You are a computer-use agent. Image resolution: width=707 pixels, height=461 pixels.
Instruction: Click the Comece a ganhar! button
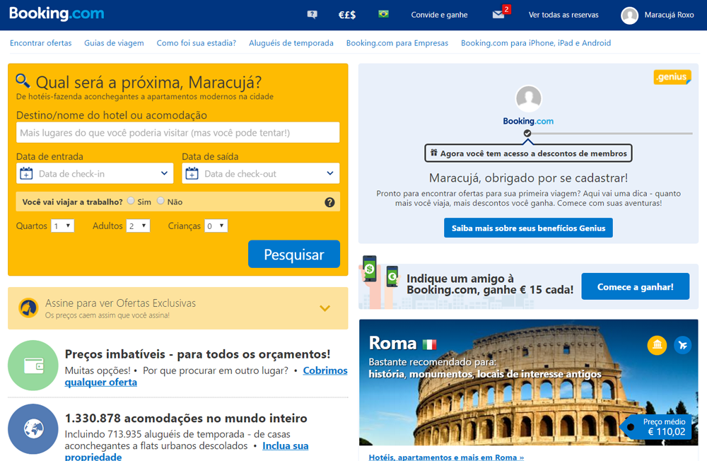point(636,286)
